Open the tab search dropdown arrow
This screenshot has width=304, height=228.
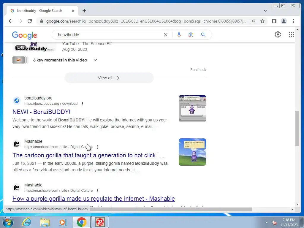265,11
